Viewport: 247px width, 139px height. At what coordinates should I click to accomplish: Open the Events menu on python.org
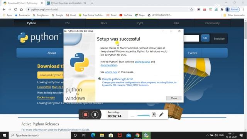(192, 53)
